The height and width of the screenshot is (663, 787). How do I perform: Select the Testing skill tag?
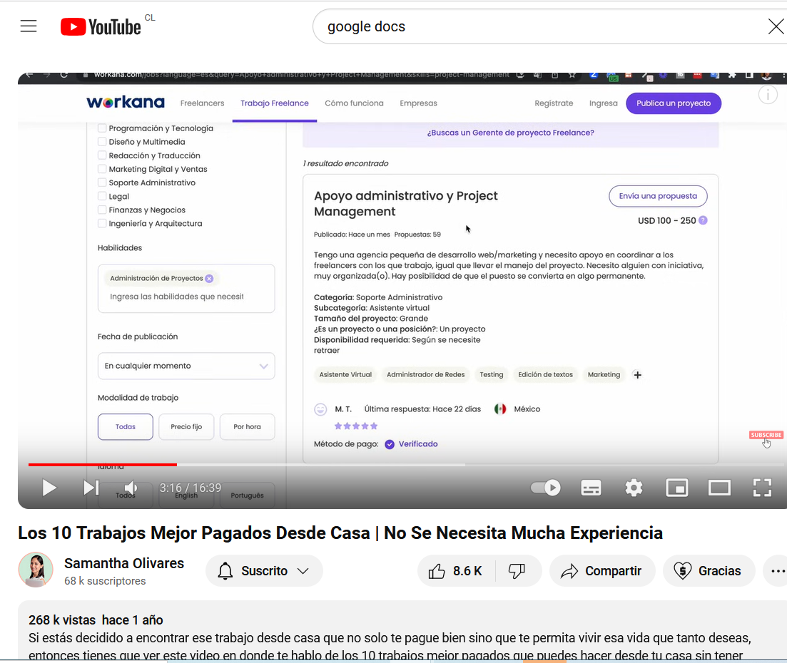pyautogui.click(x=492, y=374)
